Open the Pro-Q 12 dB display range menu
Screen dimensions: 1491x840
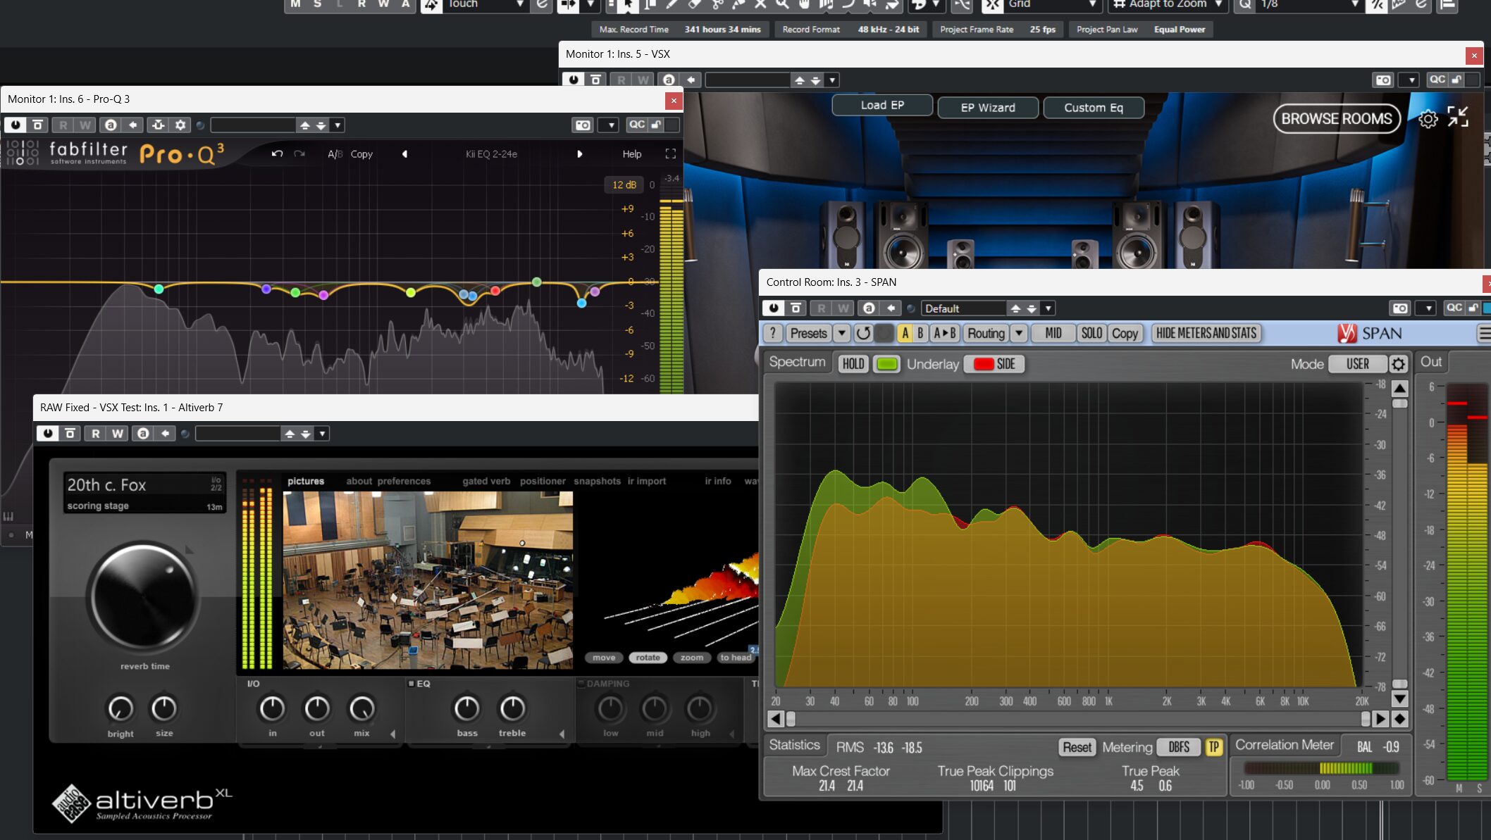click(624, 184)
